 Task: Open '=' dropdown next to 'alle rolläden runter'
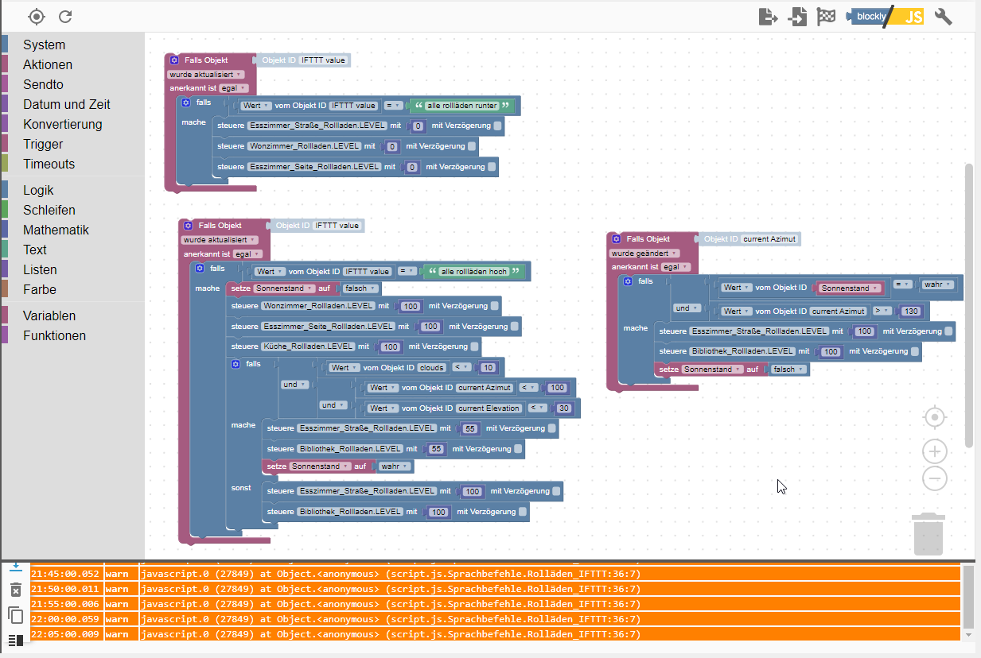394,106
